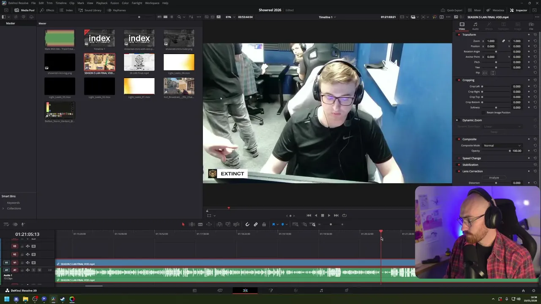Toggle Position Lock padlock
This screenshot has height=304, width=541.
264,224
